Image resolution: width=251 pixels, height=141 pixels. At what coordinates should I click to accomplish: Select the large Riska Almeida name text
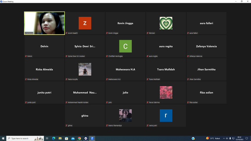point(44,69)
